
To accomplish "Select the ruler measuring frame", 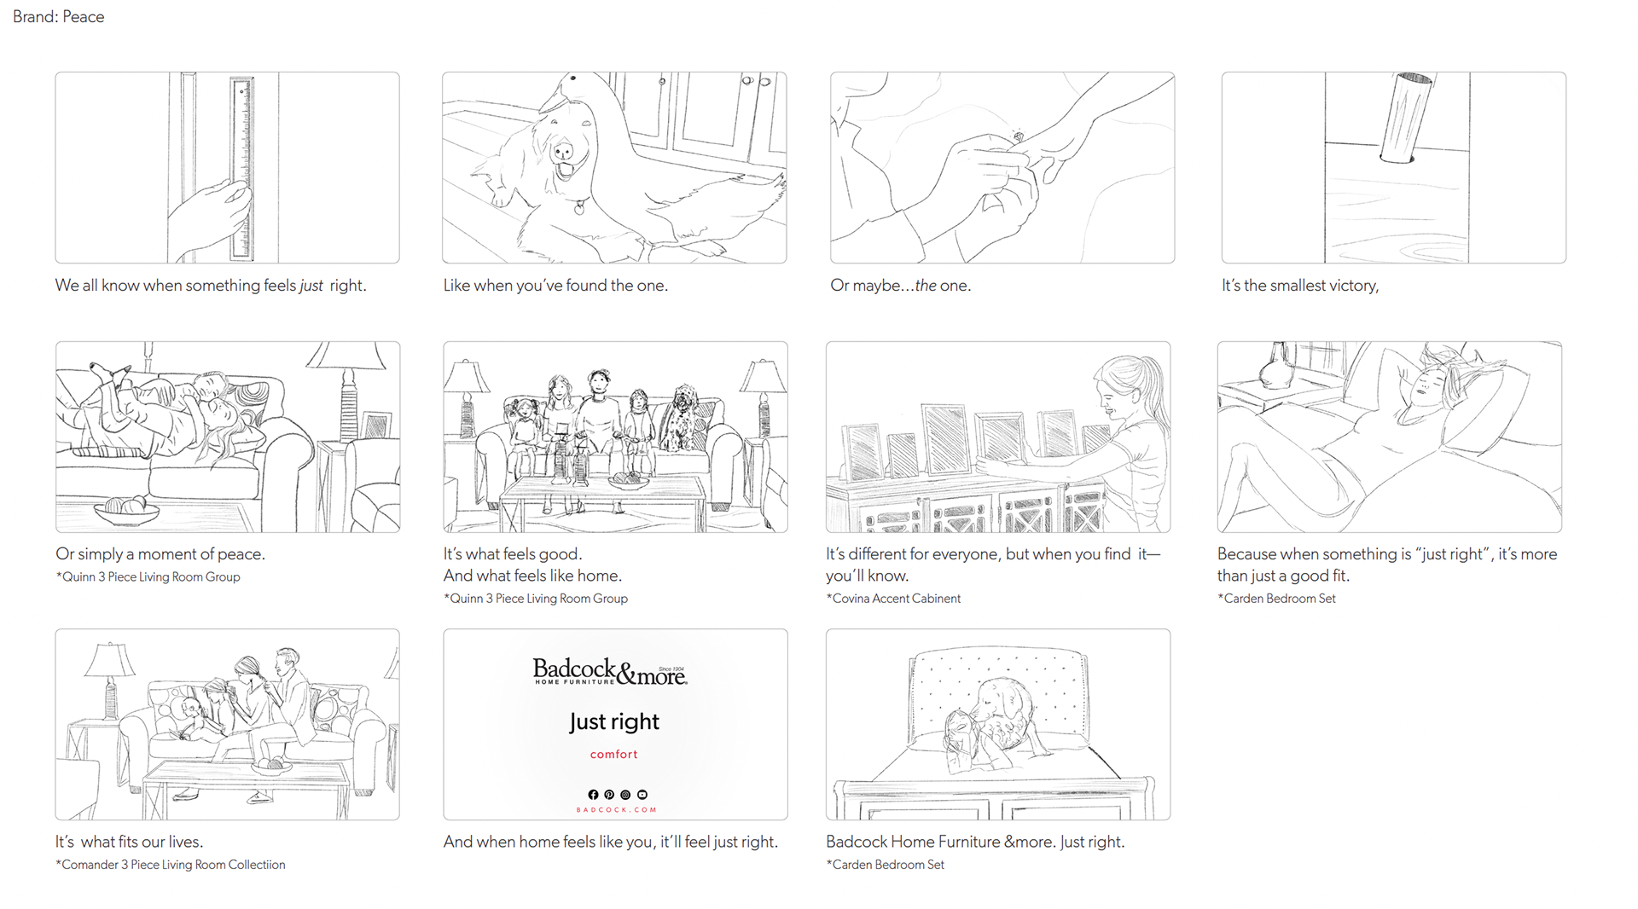I will click(227, 167).
